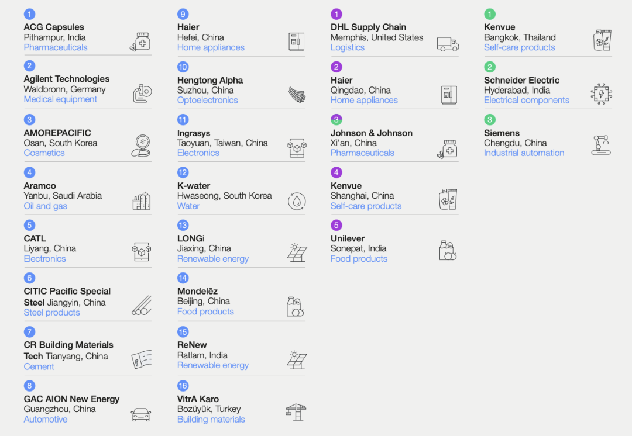Click the delivery truck icon for DHL Supply Chain
This screenshot has width=632, height=436.
click(x=448, y=44)
